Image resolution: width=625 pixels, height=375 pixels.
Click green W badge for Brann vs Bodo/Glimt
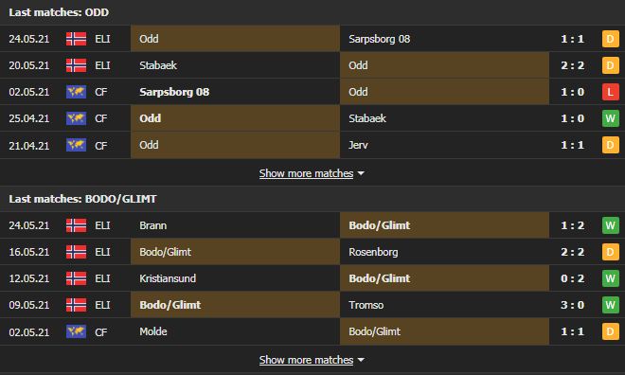610,225
